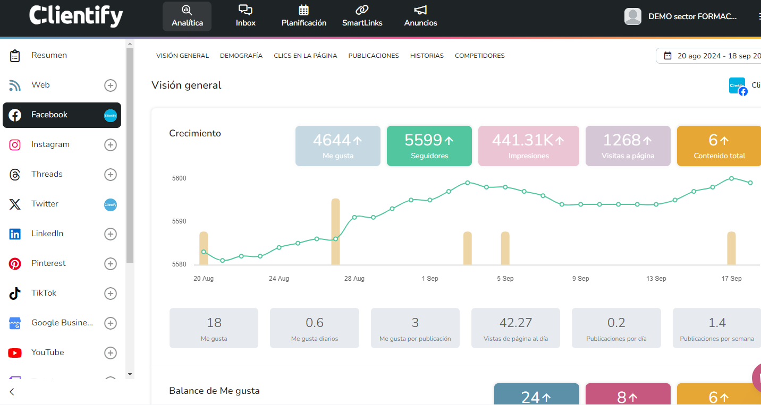Click the 18 Me gusta stat box

coord(214,328)
